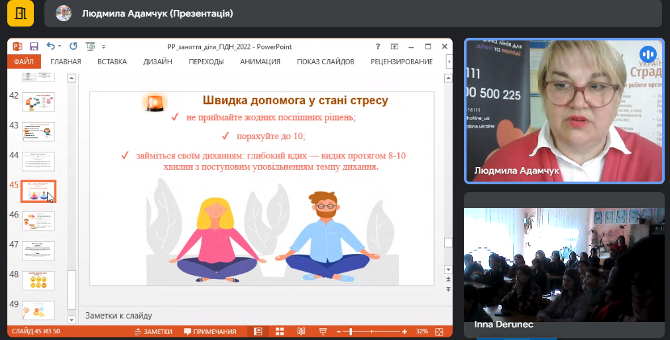Start slideshow from beginning via quick access icon
Image resolution: width=670 pixels, height=340 pixels.
[x=90, y=46]
